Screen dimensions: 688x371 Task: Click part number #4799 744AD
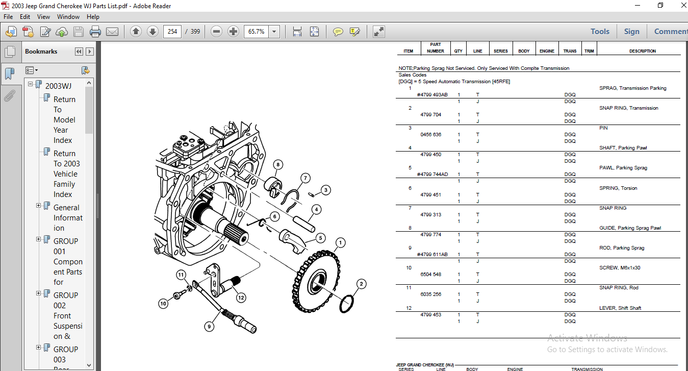click(x=432, y=175)
